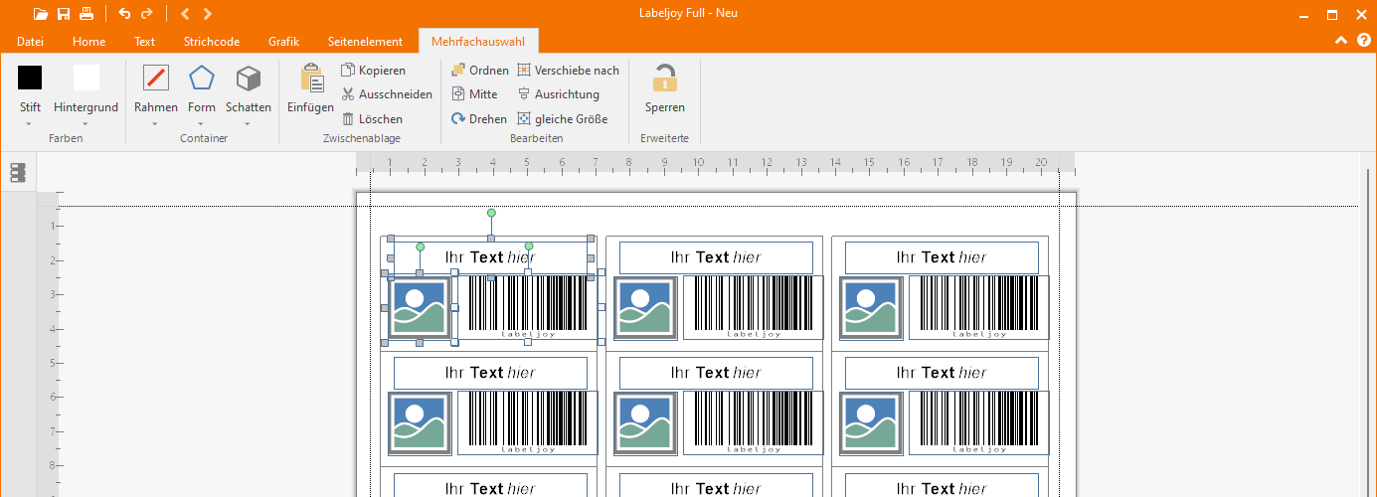Click Mitte to center elements
The width and height of the screenshot is (1377, 497).
pyautogui.click(x=474, y=94)
